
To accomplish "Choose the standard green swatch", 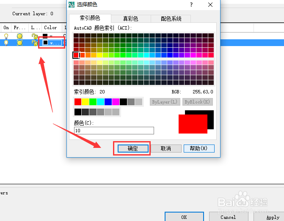I will click(x=93, y=102).
